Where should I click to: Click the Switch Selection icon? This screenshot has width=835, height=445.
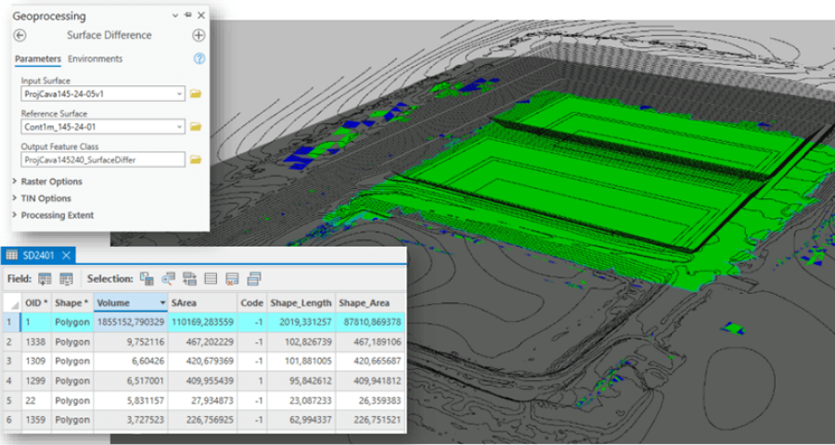pos(190,278)
